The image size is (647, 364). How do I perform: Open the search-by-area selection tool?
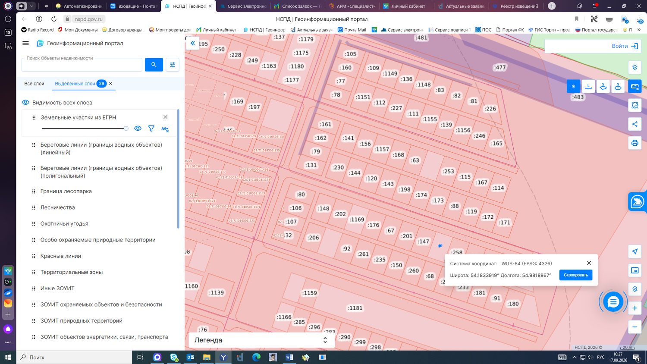click(x=634, y=105)
